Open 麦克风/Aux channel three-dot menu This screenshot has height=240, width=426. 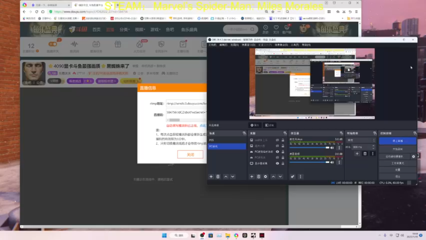pyautogui.click(x=339, y=148)
